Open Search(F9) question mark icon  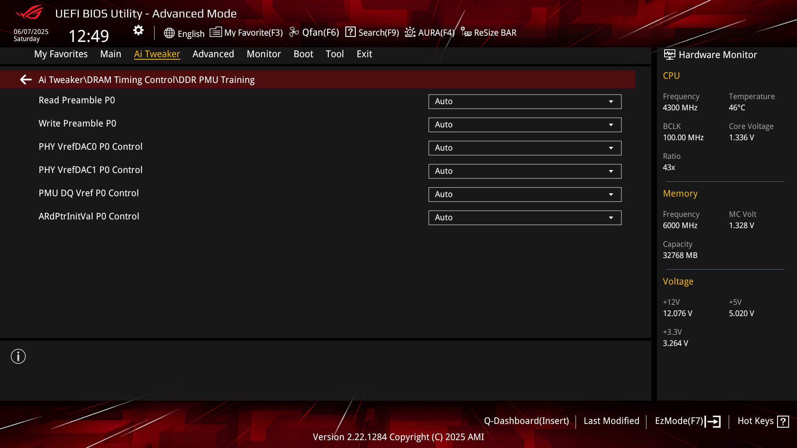[x=350, y=32]
